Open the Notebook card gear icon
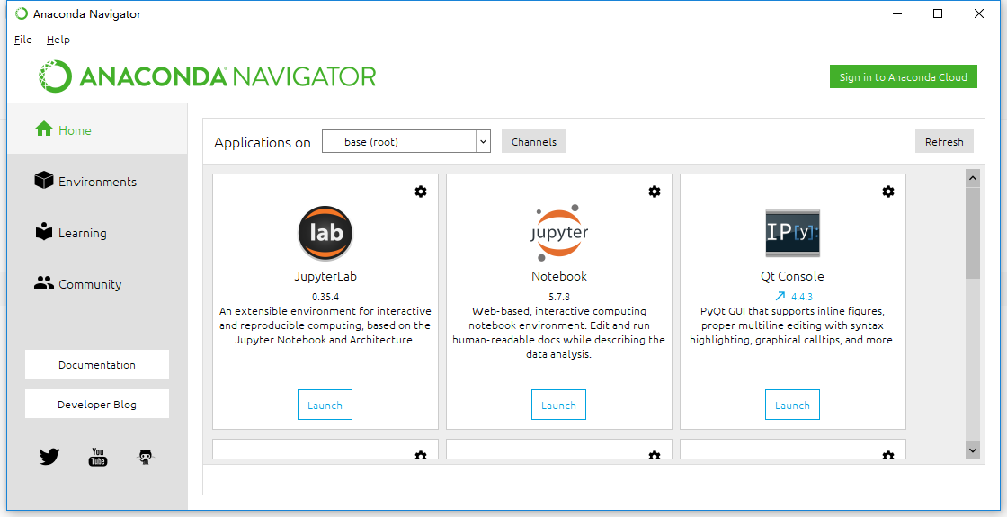The height and width of the screenshot is (517, 1007). pyautogui.click(x=655, y=192)
